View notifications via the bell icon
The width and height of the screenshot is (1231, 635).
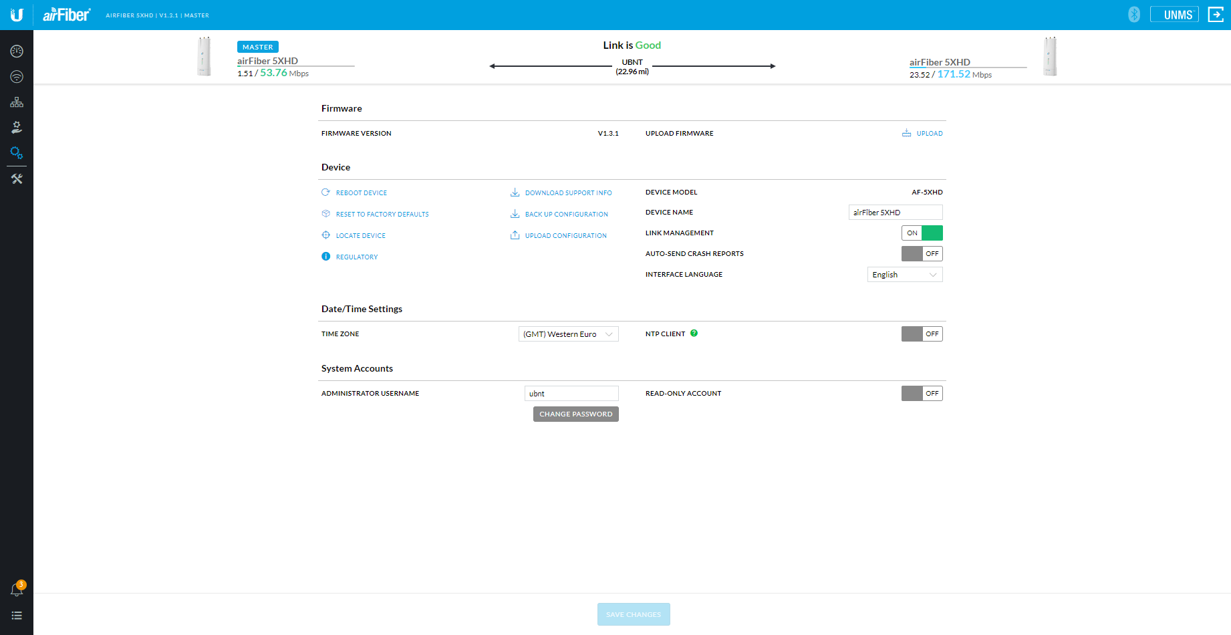(x=15, y=589)
